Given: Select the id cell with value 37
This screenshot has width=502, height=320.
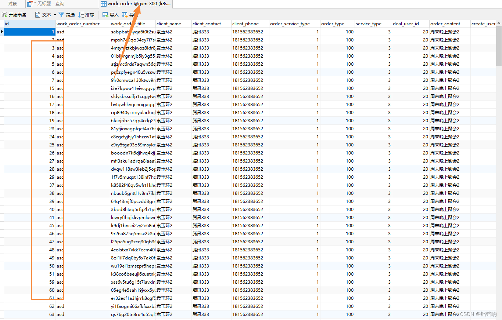Looking at the screenshot, I should (29, 185).
